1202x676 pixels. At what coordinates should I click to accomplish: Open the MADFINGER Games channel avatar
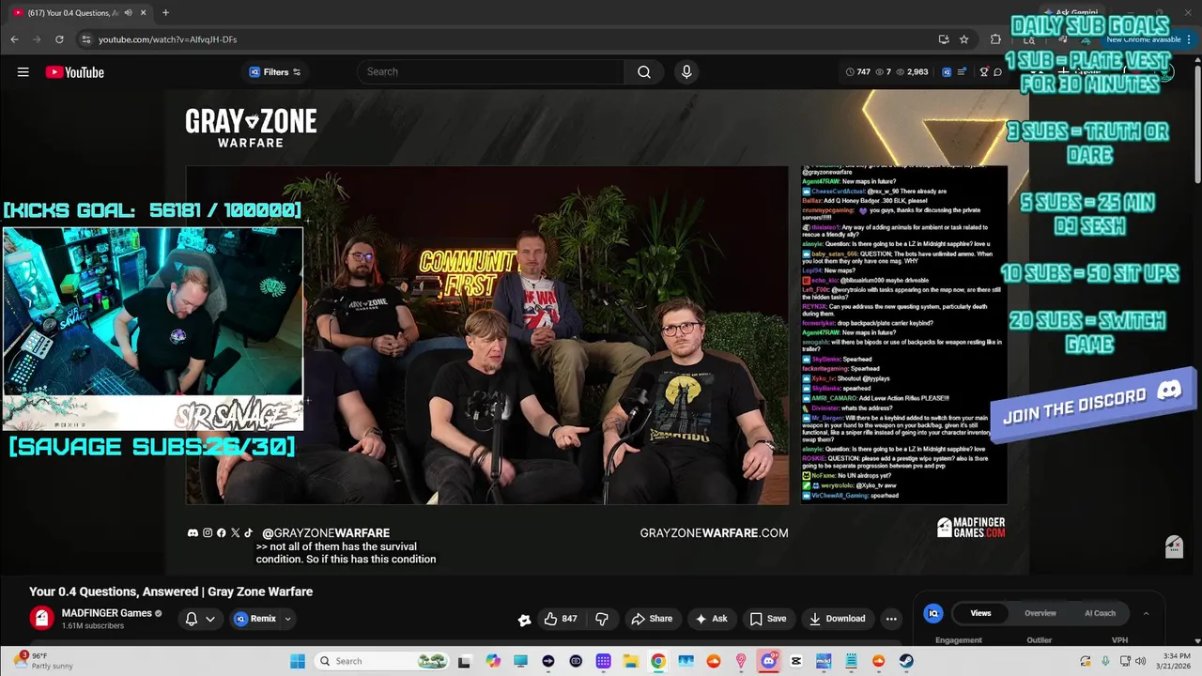click(41, 618)
